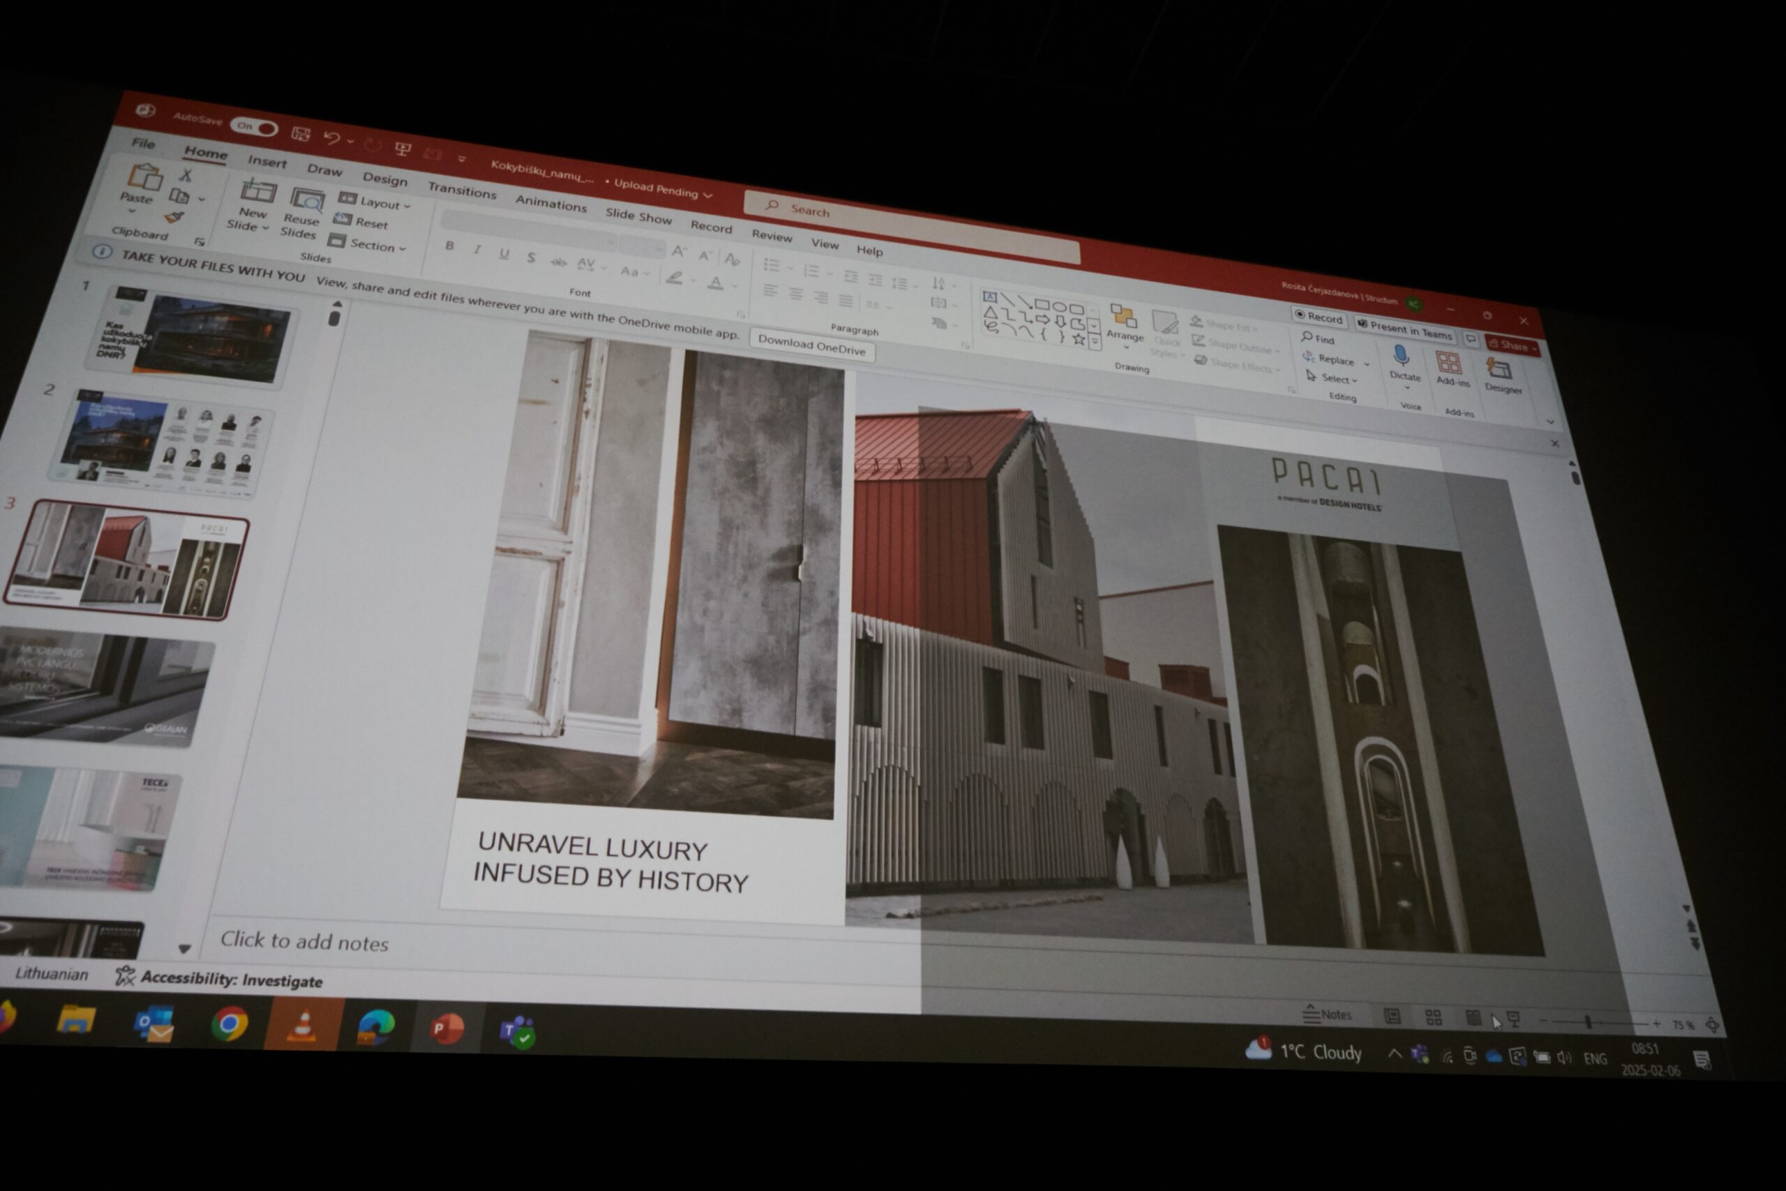Switch to the Animations tab
Screen dimensions: 1786x1191
pos(550,203)
